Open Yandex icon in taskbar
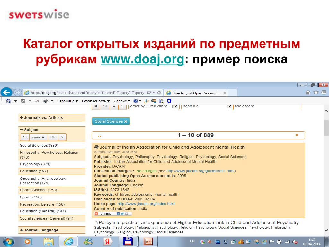329x247 pixels. pos(108,242)
